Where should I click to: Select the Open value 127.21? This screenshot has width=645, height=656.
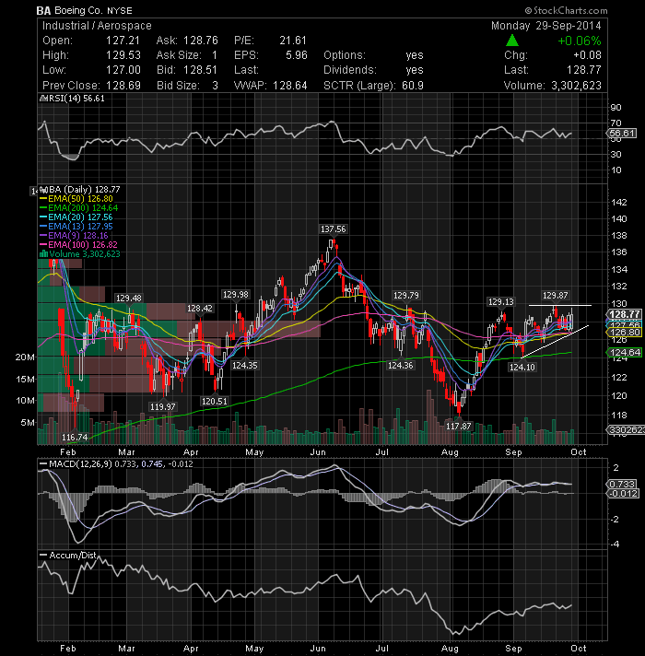123,41
